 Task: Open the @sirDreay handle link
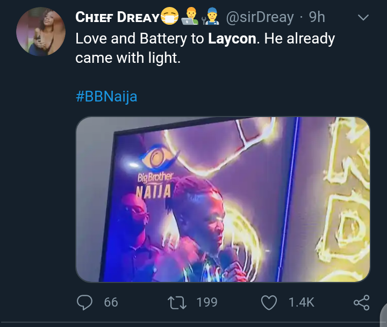[x=260, y=17]
